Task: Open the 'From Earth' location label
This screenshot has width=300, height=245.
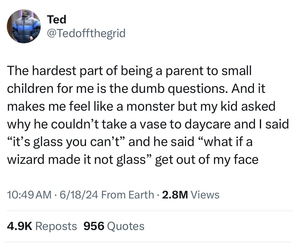Action: tap(127, 195)
